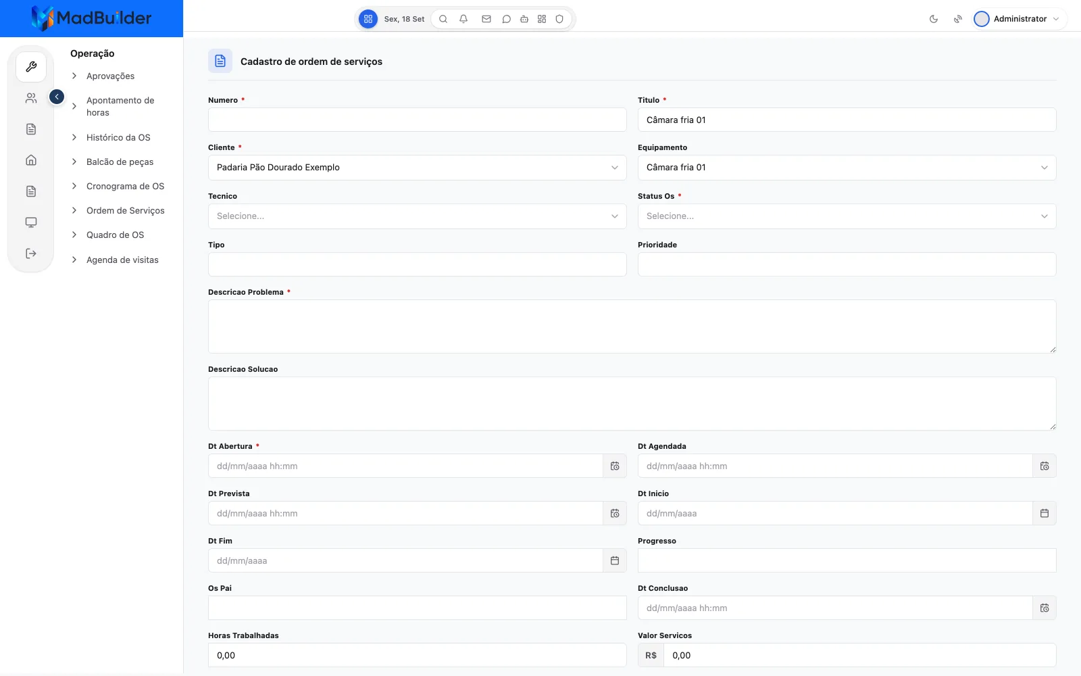
Task: Open the chat bubble icon
Action: pyautogui.click(x=506, y=19)
